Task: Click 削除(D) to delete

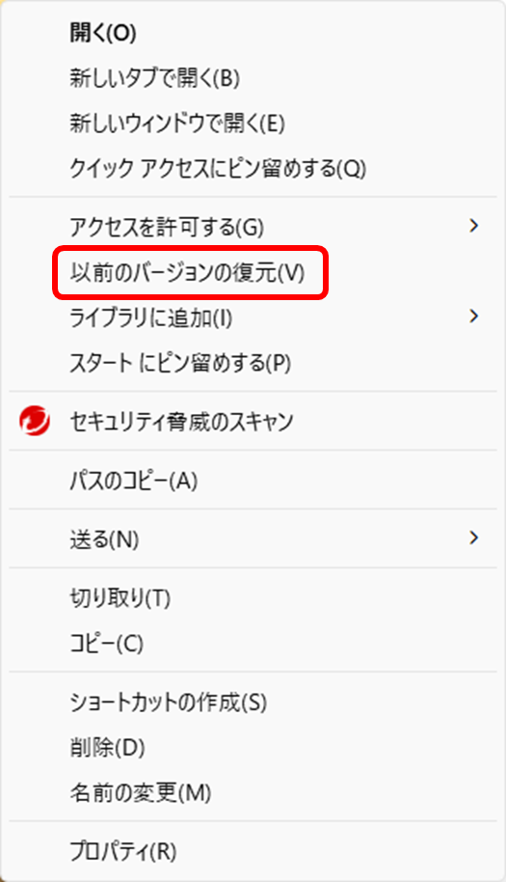Action: (x=253, y=747)
